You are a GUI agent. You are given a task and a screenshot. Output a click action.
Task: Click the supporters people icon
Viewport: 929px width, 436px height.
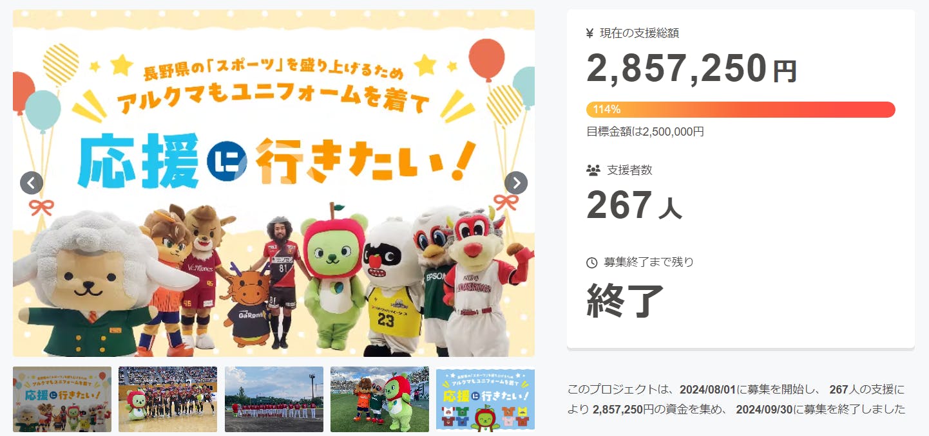pyautogui.click(x=593, y=170)
